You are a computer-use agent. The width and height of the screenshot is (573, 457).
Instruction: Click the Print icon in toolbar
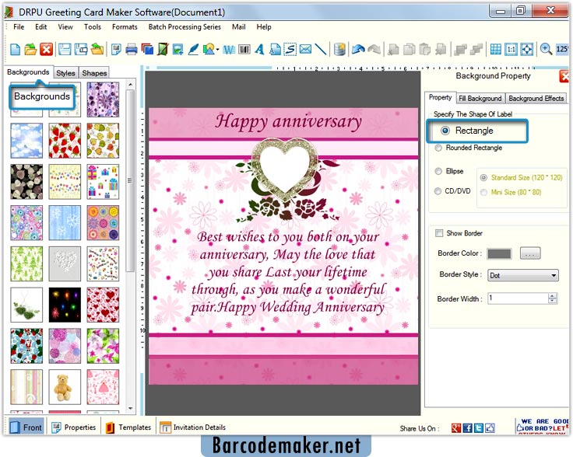click(x=131, y=49)
